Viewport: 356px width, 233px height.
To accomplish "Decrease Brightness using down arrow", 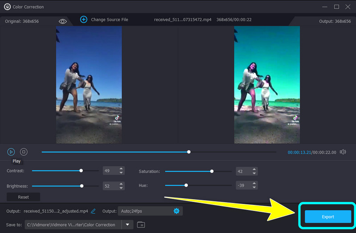I will (121, 188).
